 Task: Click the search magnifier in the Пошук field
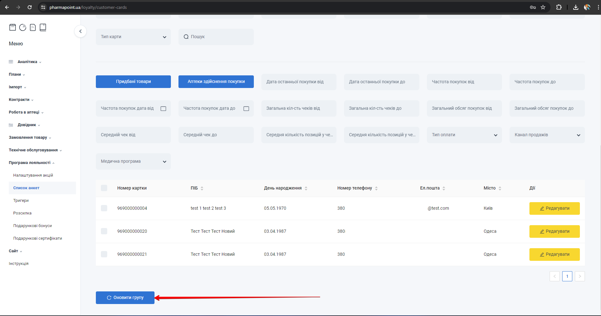click(x=186, y=37)
